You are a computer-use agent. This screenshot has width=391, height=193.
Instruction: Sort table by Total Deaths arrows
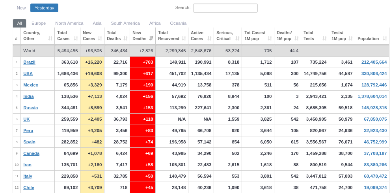(x=126, y=39)
